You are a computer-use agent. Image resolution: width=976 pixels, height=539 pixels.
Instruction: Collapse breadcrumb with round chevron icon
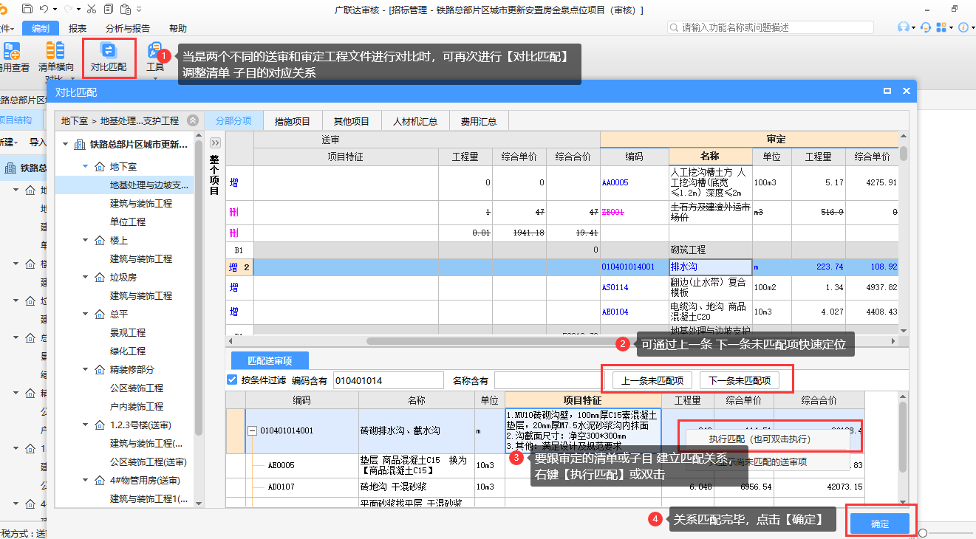click(x=193, y=120)
